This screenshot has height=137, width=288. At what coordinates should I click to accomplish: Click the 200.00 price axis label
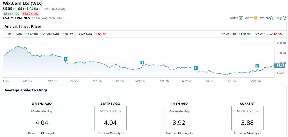coord(281,43)
